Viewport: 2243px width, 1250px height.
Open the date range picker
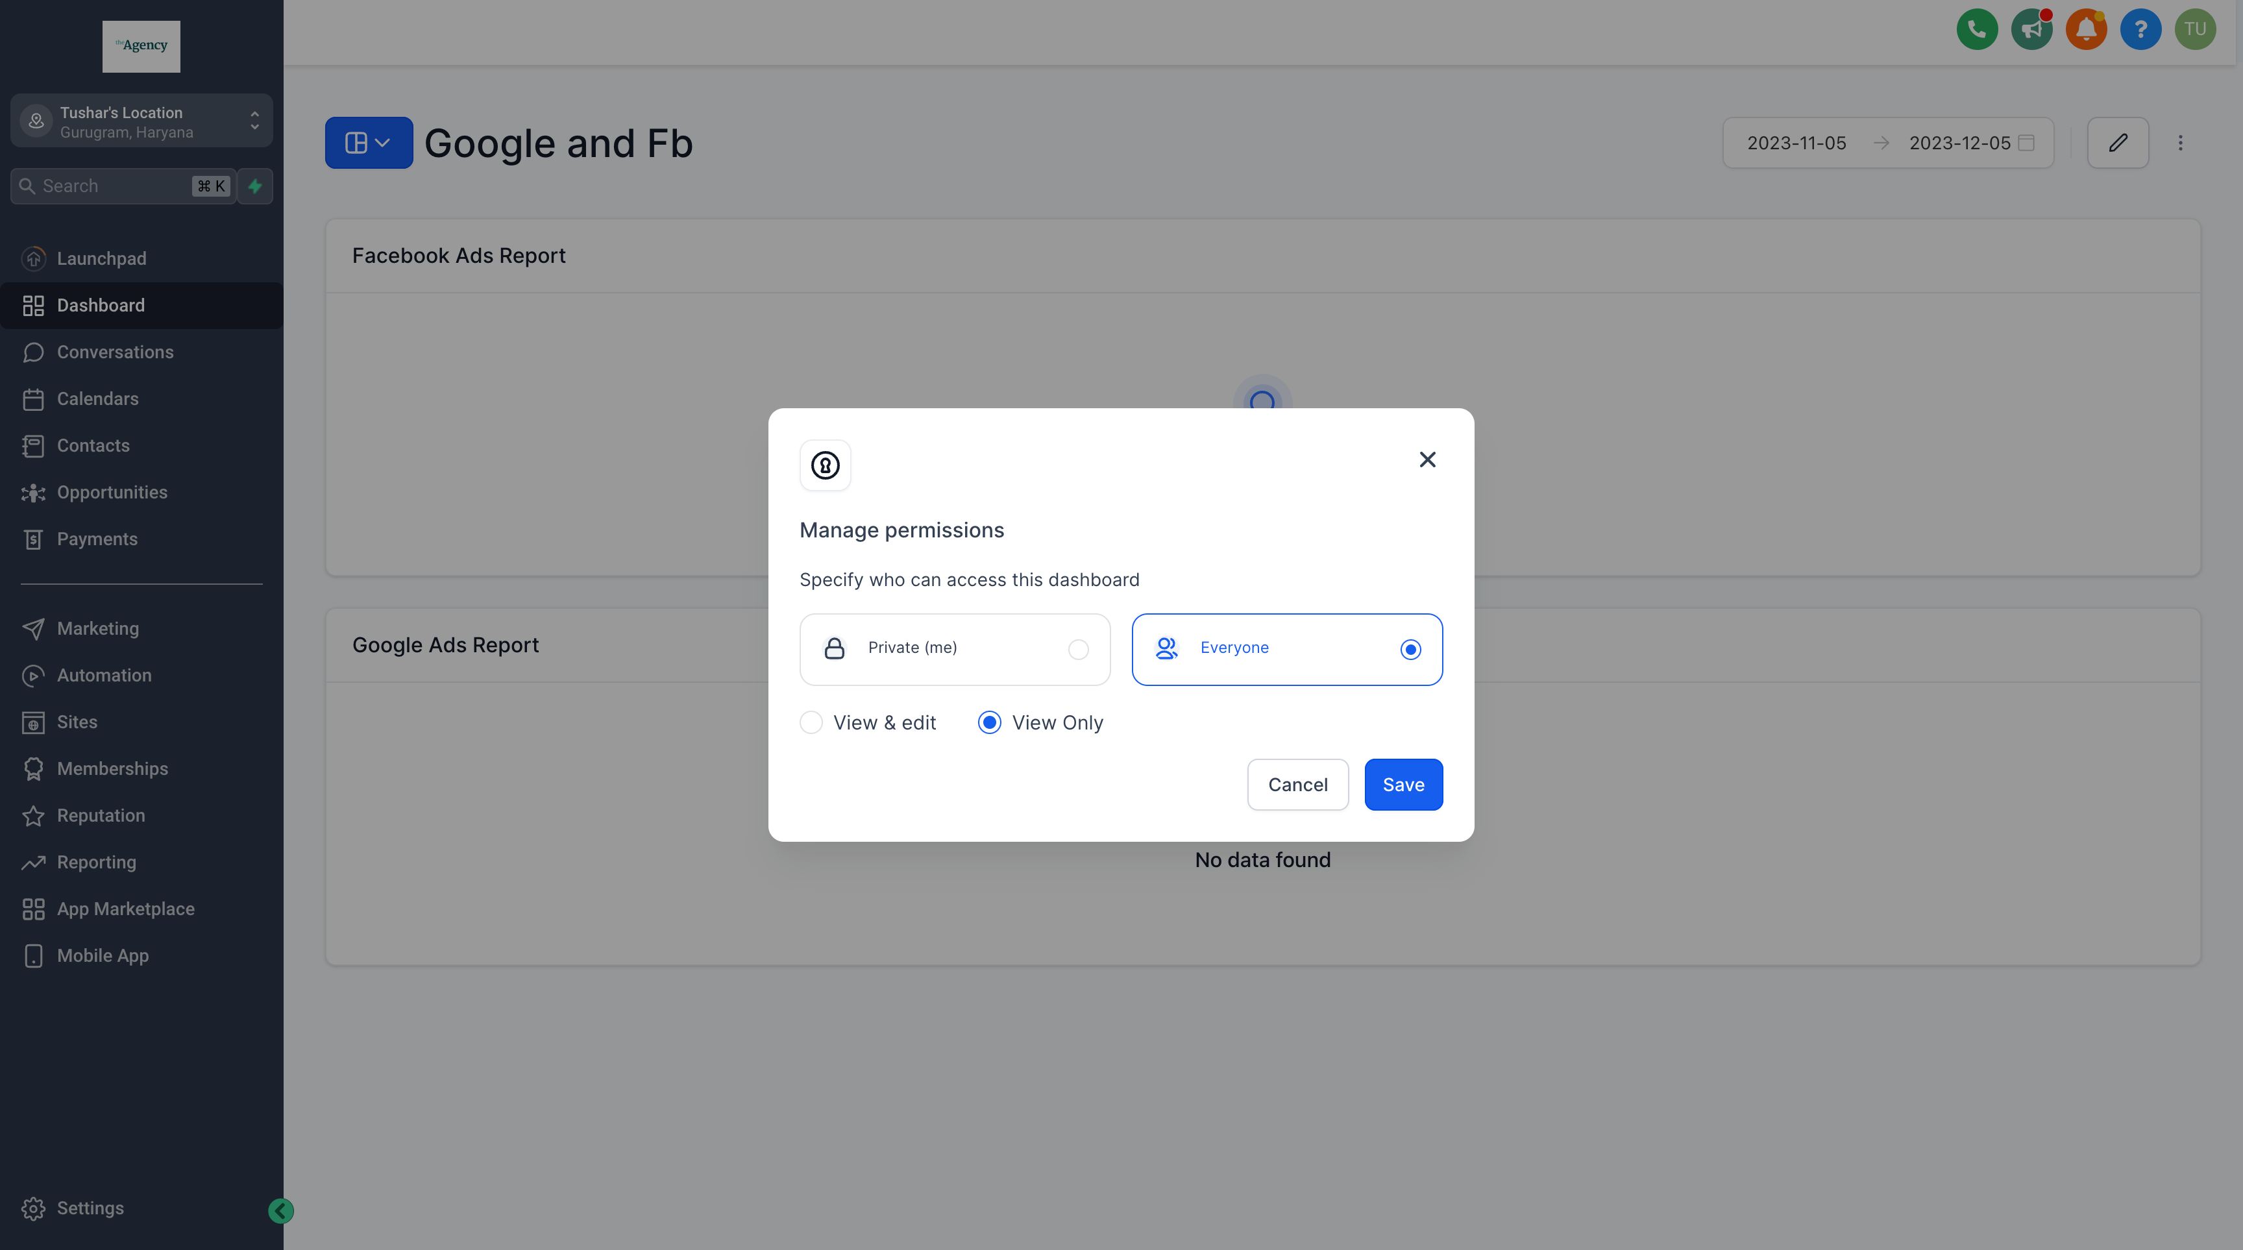pyautogui.click(x=1888, y=143)
